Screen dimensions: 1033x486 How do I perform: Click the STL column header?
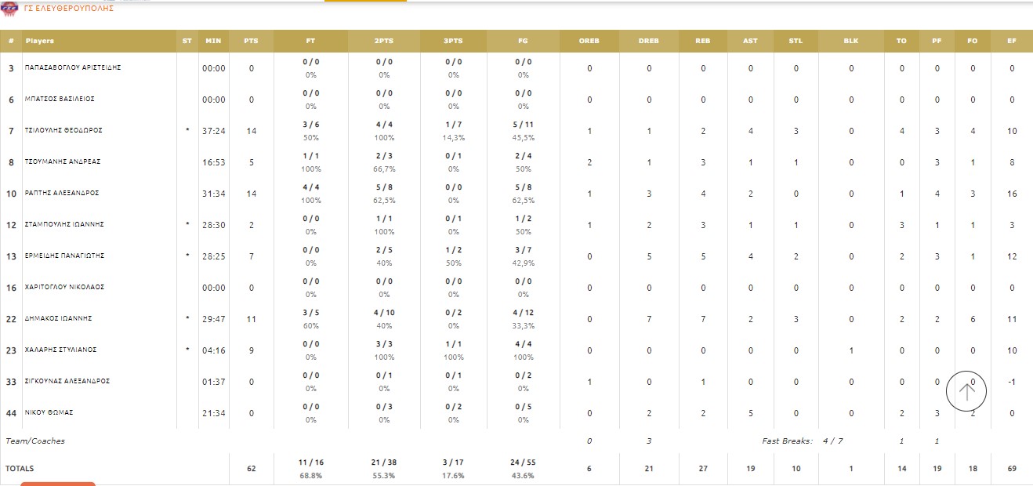[x=796, y=41]
